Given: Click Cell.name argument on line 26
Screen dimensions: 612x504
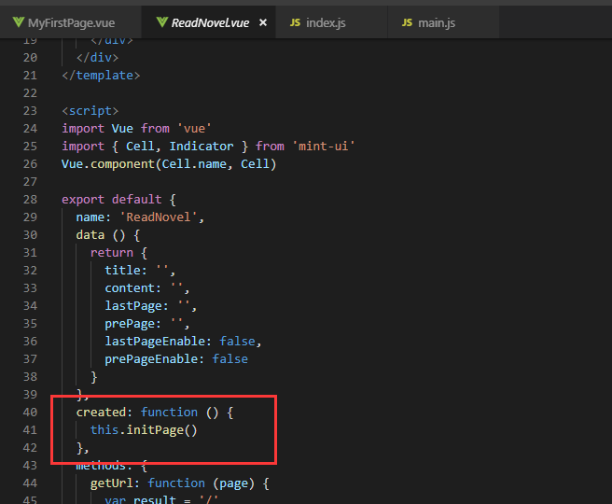Looking at the screenshot, I should [194, 164].
